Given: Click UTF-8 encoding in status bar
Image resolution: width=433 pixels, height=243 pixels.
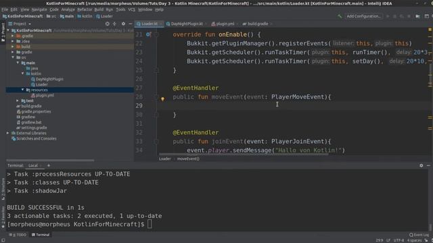Looking at the screenshot, I should click(x=398, y=240).
